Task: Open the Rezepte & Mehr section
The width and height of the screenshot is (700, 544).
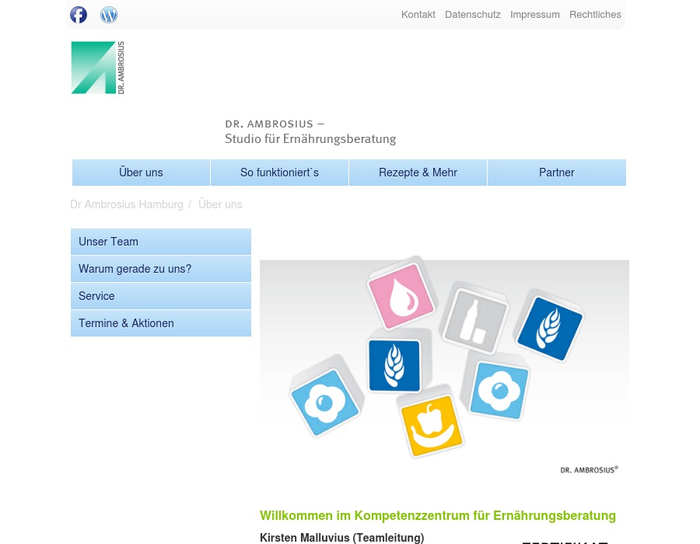Action: 418,173
